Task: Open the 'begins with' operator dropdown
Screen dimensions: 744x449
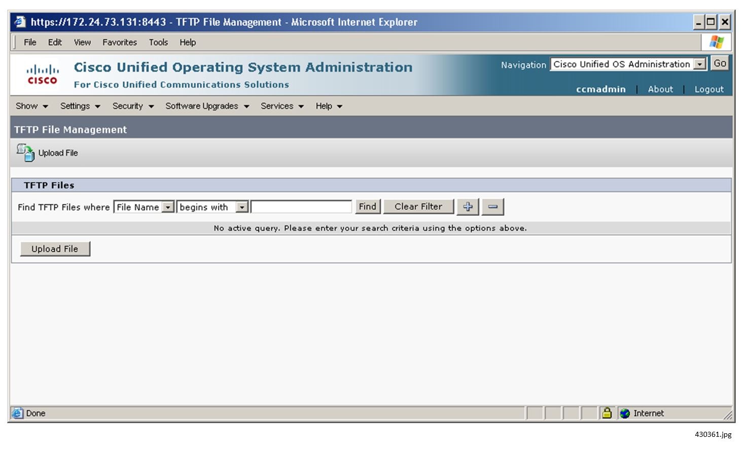Action: [242, 207]
